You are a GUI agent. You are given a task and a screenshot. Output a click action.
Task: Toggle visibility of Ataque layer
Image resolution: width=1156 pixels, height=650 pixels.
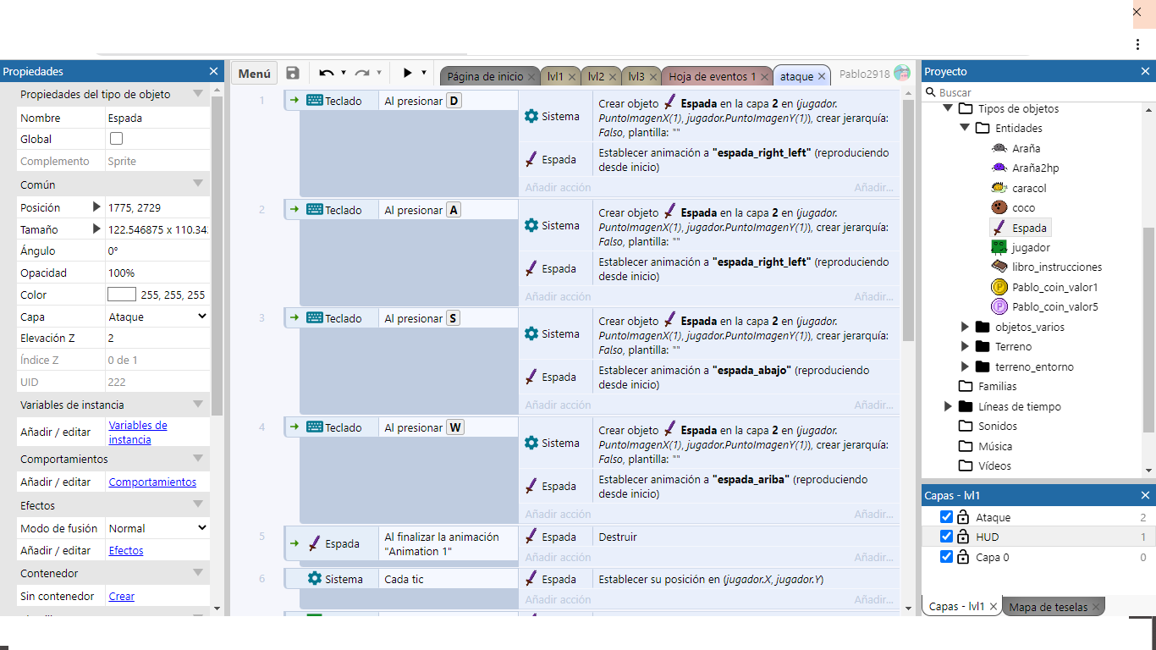pos(947,517)
